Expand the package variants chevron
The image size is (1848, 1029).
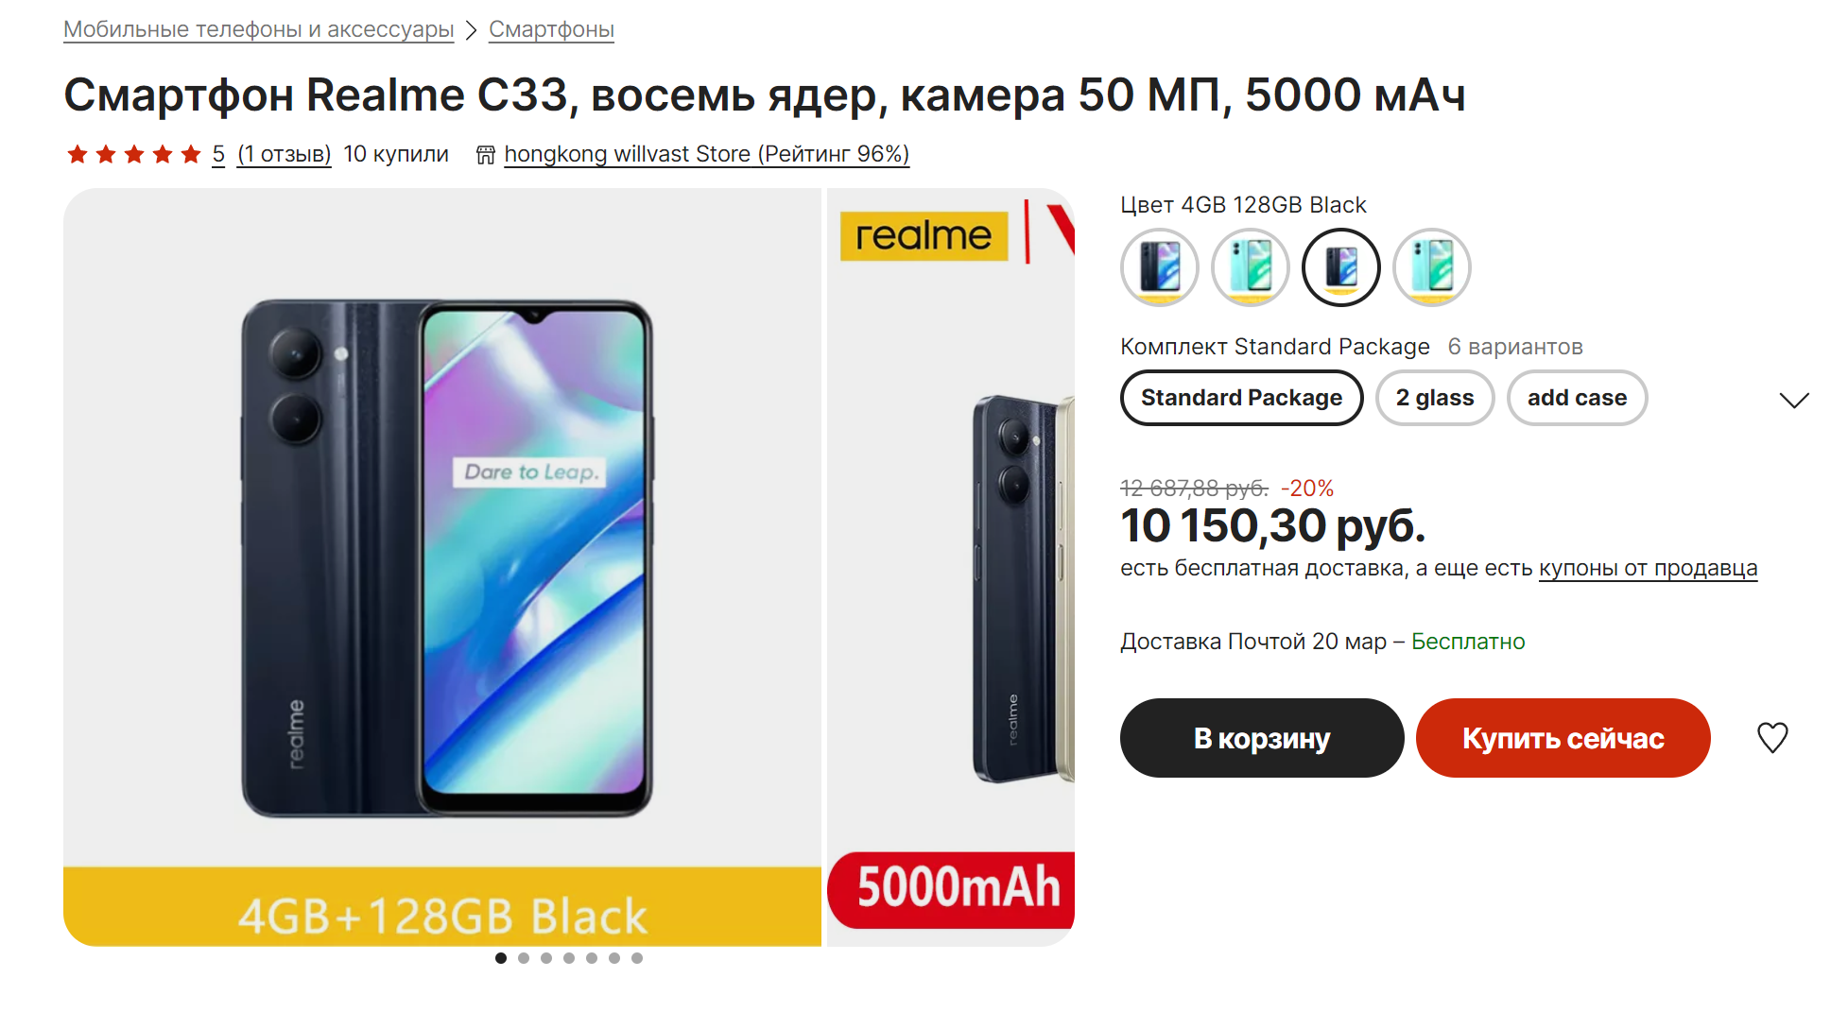(x=1793, y=400)
